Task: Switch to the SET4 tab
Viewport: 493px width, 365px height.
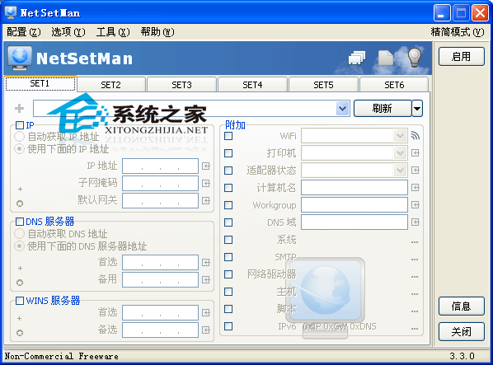Action: pos(252,85)
